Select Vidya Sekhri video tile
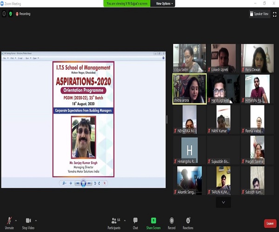Image resolution: width=279 pixels, height=232 pixels. coord(190,58)
